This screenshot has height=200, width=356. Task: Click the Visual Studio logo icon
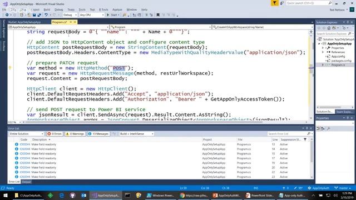(5, 4)
